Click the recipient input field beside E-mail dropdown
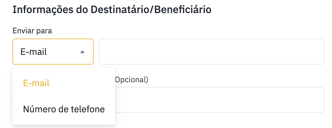The height and width of the screenshot is (128, 332). pyautogui.click(x=211, y=52)
